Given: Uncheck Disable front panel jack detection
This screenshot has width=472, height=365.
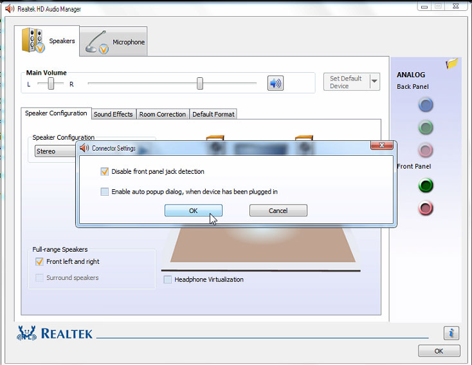Looking at the screenshot, I should pos(105,172).
